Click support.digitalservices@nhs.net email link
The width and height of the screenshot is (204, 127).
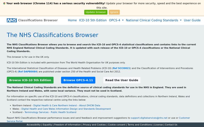[149, 118]
